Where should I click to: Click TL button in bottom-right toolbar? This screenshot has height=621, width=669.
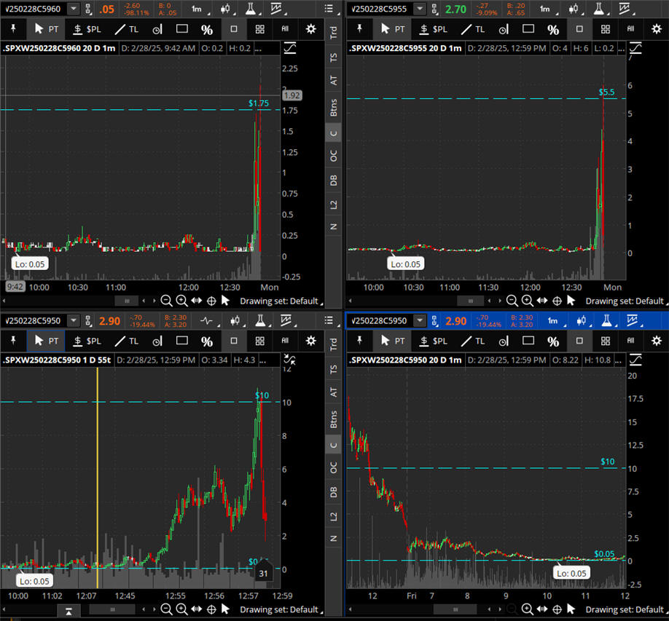click(473, 341)
